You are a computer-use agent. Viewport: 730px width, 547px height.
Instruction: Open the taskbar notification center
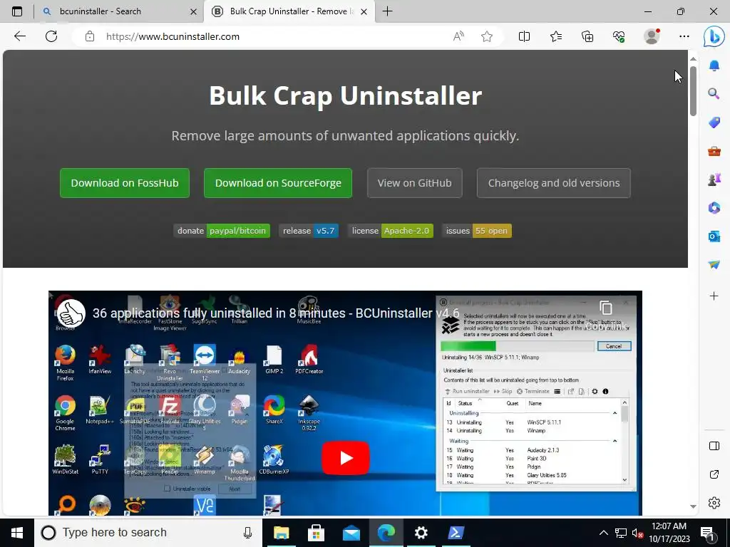tap(708, 533)
